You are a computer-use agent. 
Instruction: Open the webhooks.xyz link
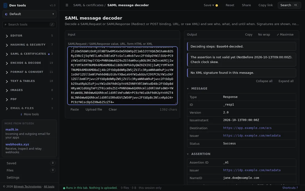(x=17, y=144)
